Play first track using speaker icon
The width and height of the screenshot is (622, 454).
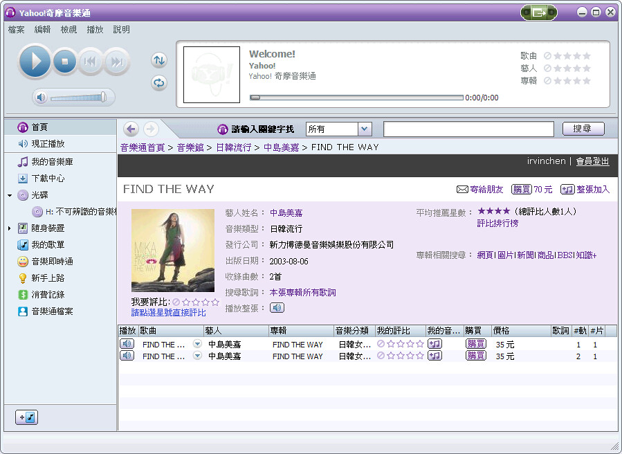tap(127, 344)
